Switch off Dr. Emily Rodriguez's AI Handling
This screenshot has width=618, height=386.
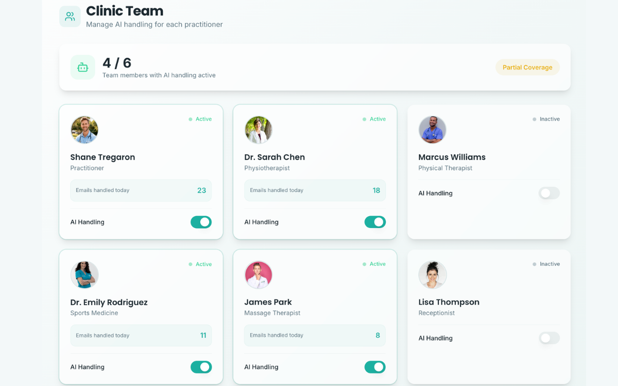pyautogui.click(x=201, y=367)
